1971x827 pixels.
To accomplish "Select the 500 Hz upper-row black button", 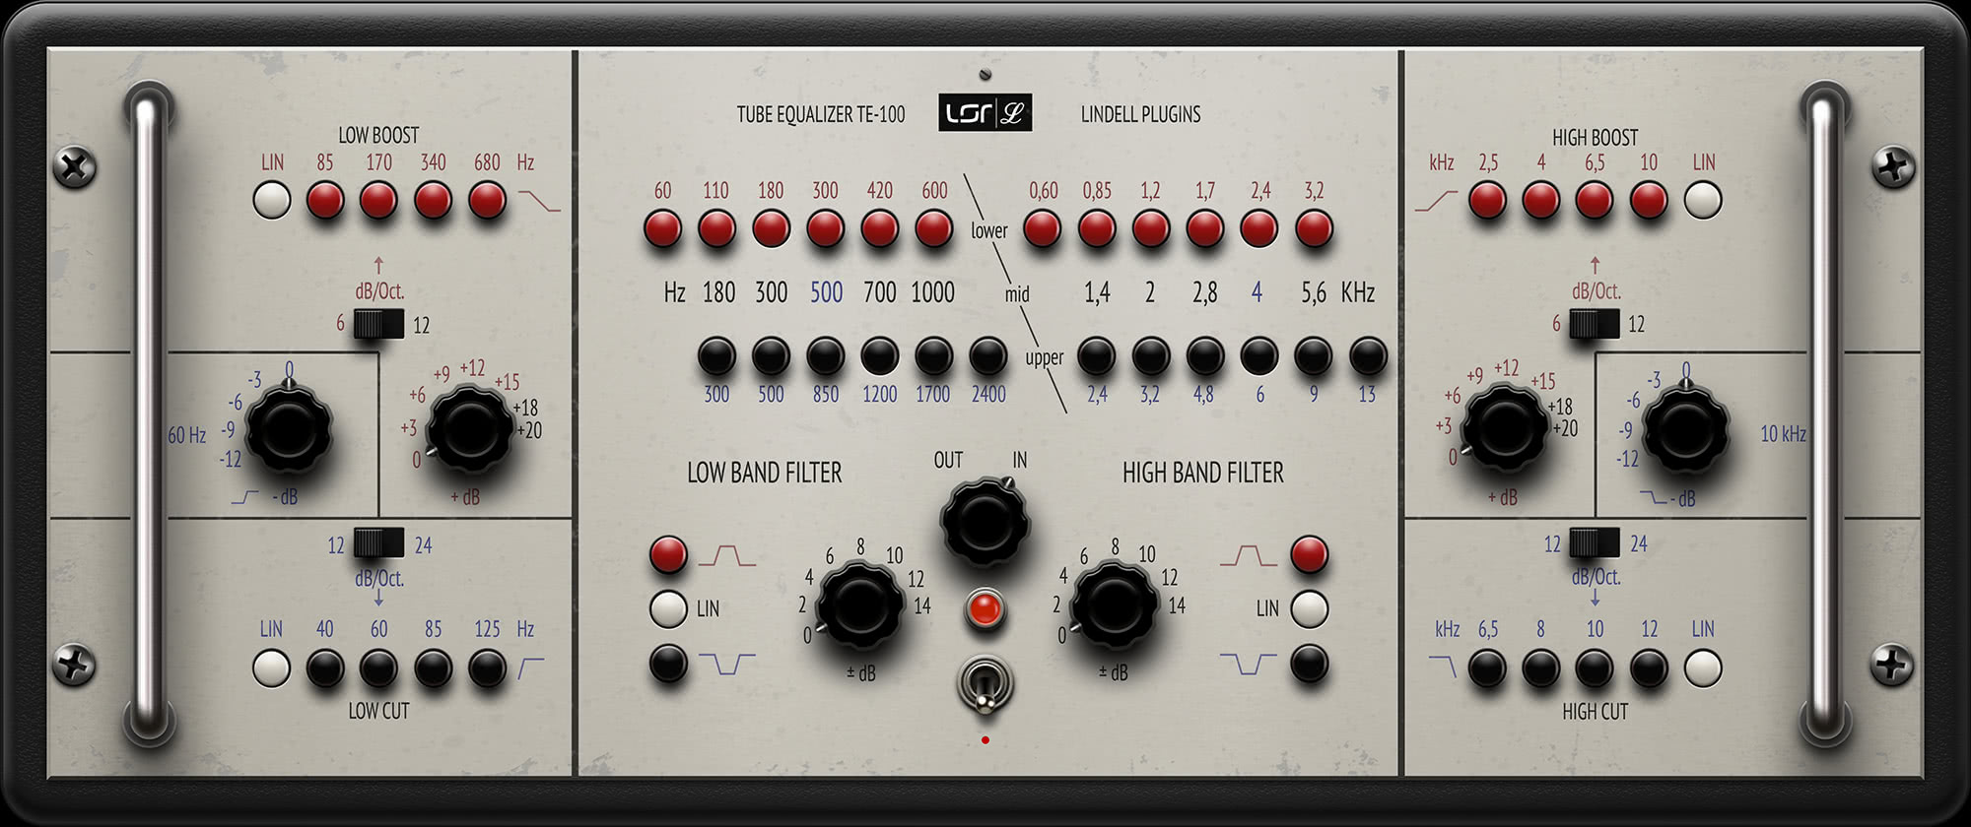I will pos(771,356).
